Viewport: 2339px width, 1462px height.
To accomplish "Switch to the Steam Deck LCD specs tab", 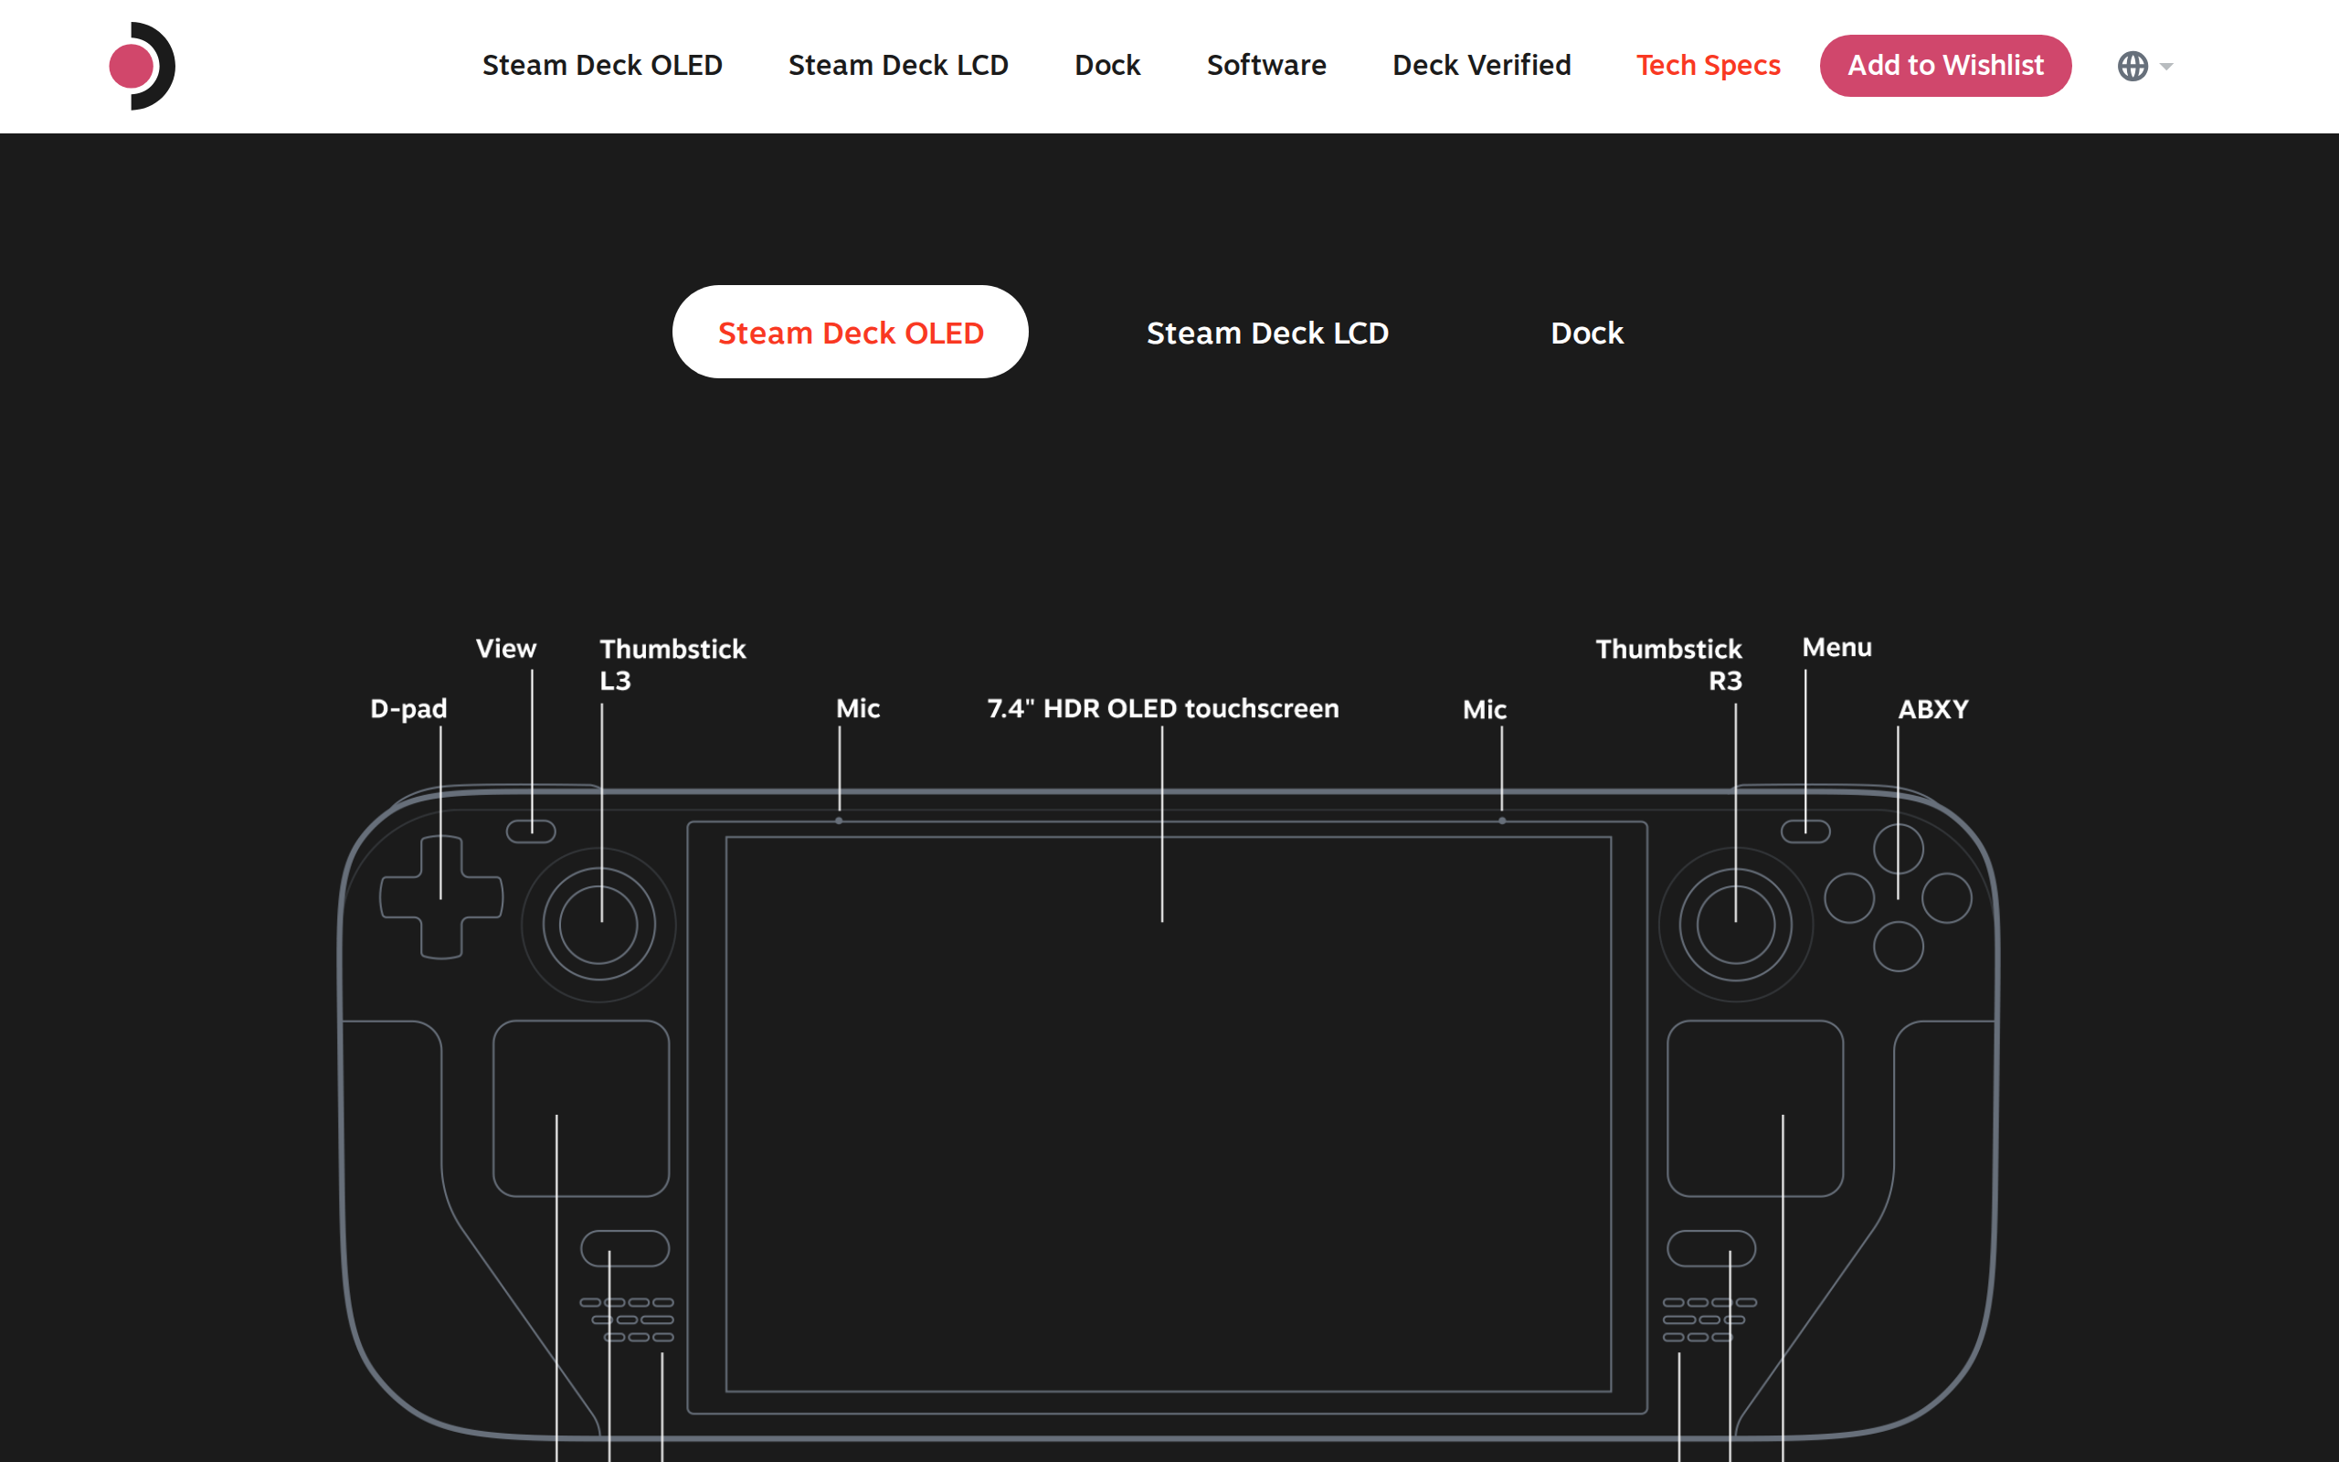I will [1267, 333].
